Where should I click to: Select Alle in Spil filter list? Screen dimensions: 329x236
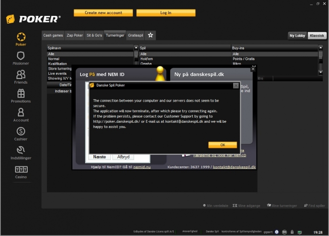tap(185, 54)
